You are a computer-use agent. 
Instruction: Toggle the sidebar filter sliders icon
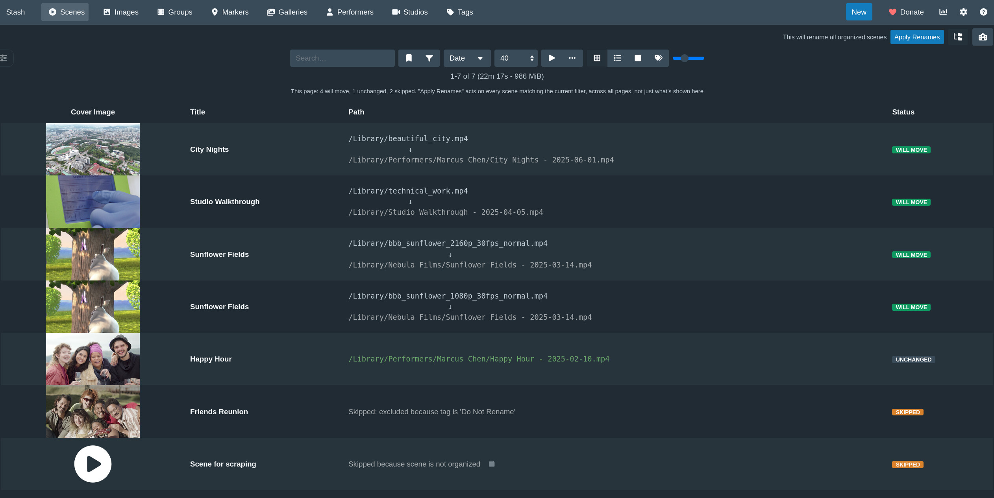click(4, 58)
